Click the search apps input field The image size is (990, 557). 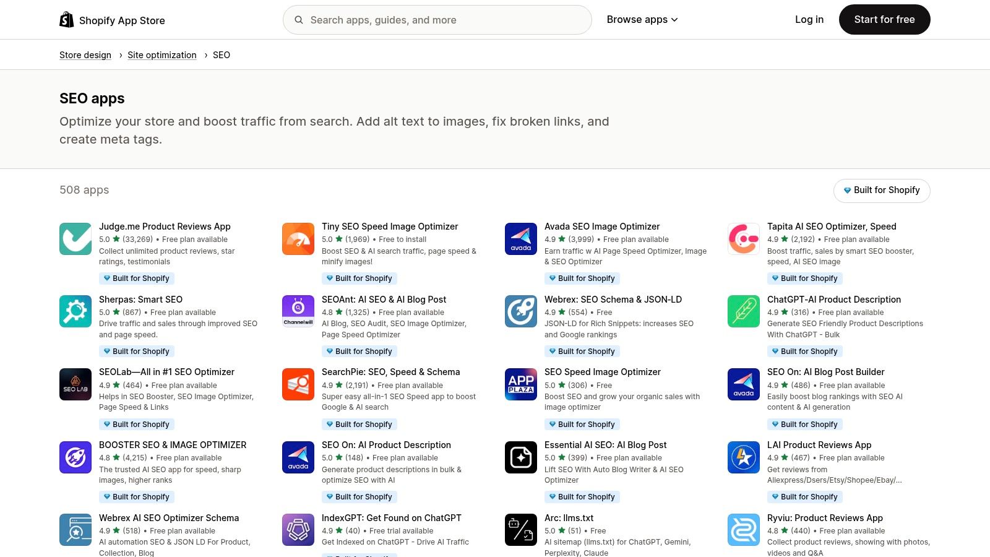pyautogui.click(x=437, y=19)
